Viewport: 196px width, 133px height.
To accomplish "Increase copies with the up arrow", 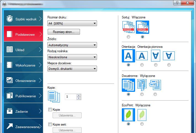I will click(x=79, y=95).
